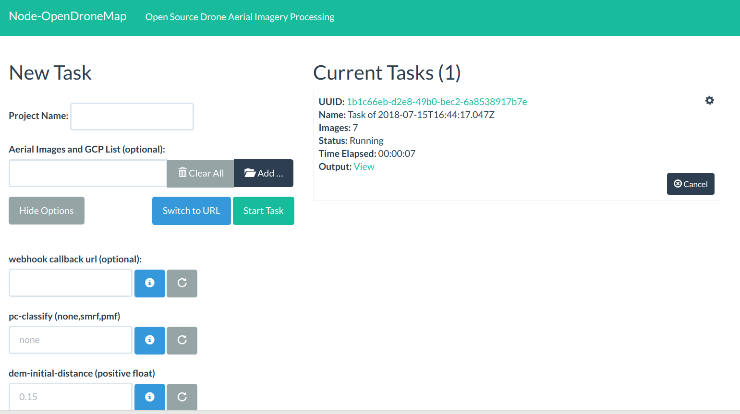Click the 'Status: Running' text

click(x=351, y=141)
